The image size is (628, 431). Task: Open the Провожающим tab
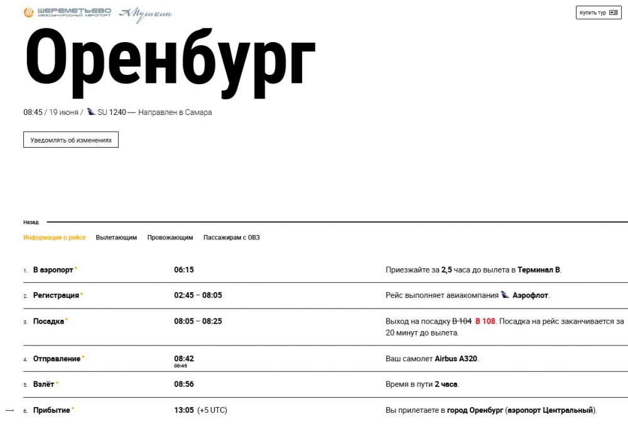[170, 237]
